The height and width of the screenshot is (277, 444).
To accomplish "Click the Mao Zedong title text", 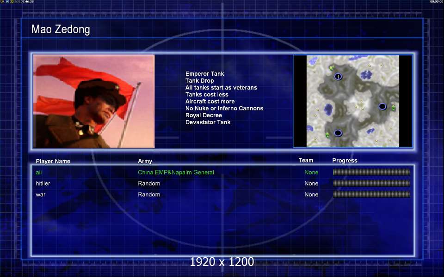I will 61,30.
